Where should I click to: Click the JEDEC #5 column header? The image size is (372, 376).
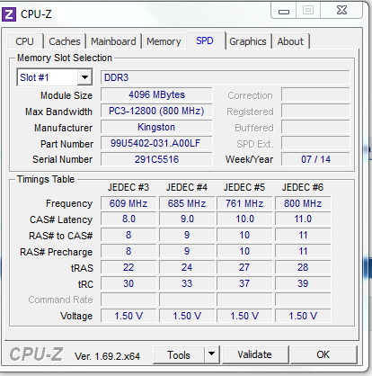pyautogui.click(x=244, y=187)
